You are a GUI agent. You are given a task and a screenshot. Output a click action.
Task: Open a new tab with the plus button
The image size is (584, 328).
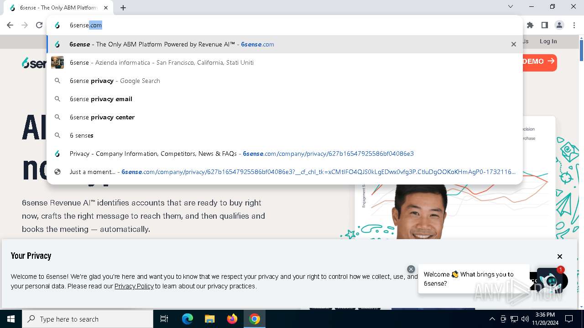[123, 7]
